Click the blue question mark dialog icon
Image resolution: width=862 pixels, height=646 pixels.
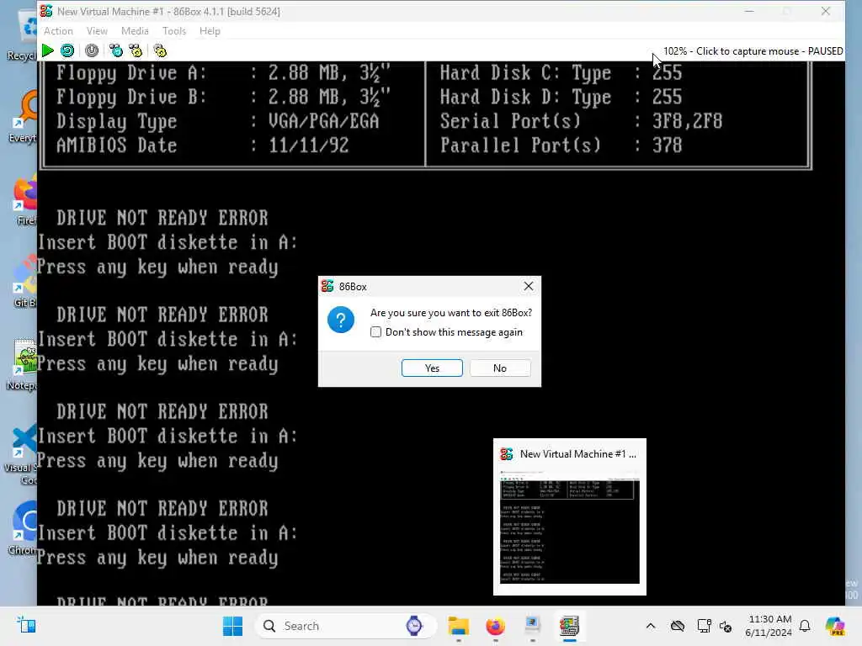tap(341, 320)
